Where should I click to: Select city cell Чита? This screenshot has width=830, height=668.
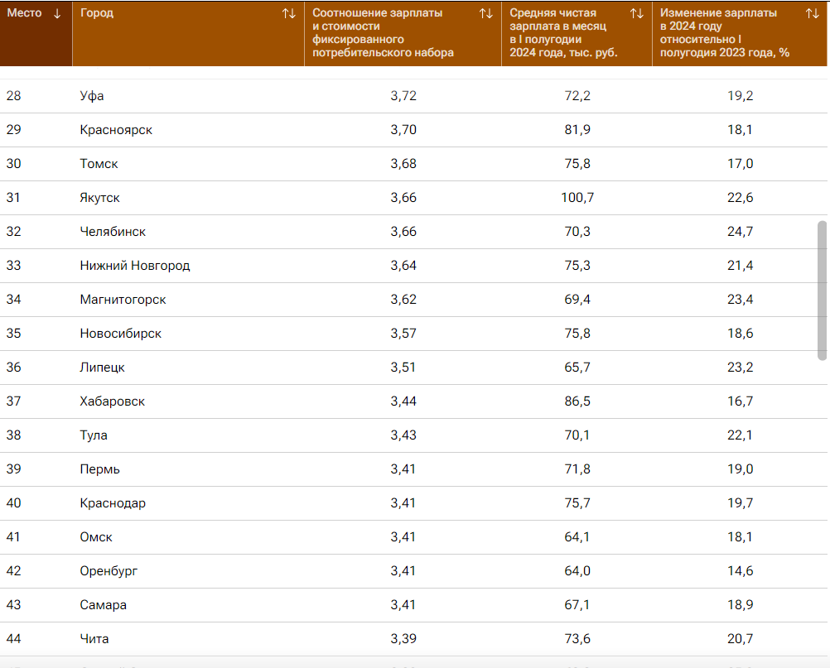[94, 638]
